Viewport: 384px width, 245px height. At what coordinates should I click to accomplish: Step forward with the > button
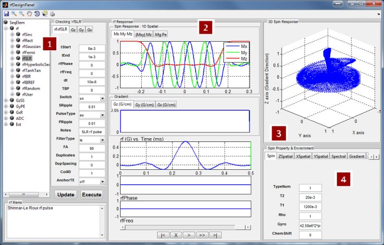pyautogui.click(x=189, y=235)
